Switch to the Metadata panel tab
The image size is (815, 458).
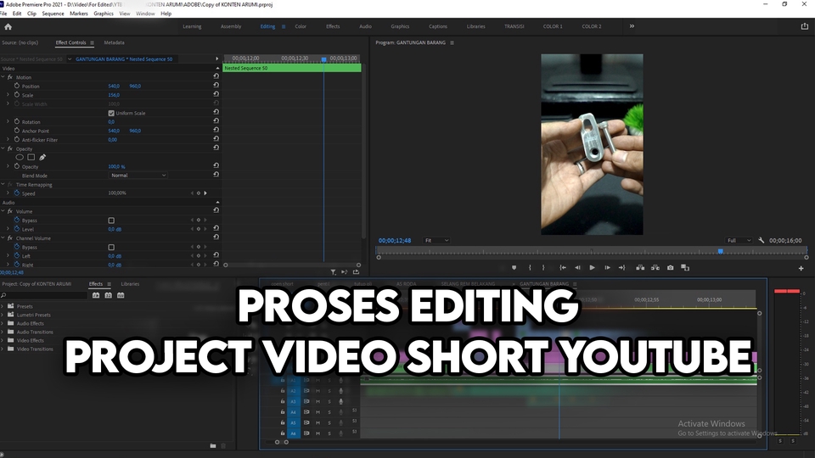click(114, 42)
